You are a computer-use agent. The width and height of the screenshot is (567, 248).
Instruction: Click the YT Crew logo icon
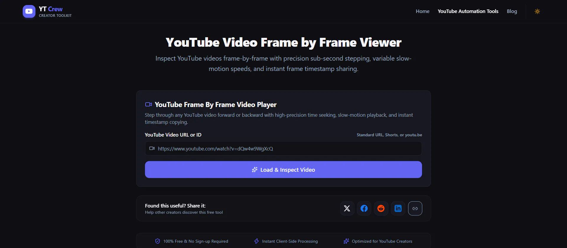coord(29,11)
